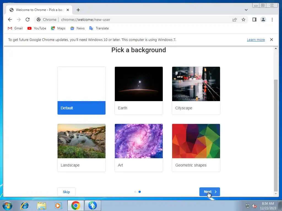Open the Maps bookmark
Viewport: 282px width, 211px height.
(x=58, y=28)
